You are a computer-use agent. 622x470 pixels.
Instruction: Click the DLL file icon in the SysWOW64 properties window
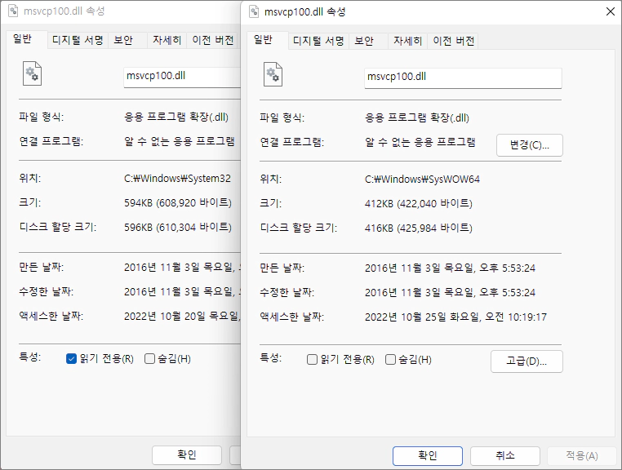point(273,74)
